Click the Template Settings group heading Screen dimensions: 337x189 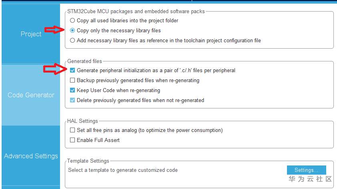[x=88, y=161]
